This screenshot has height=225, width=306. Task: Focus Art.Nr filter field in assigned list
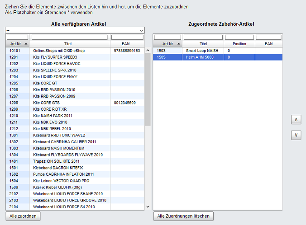168,37
